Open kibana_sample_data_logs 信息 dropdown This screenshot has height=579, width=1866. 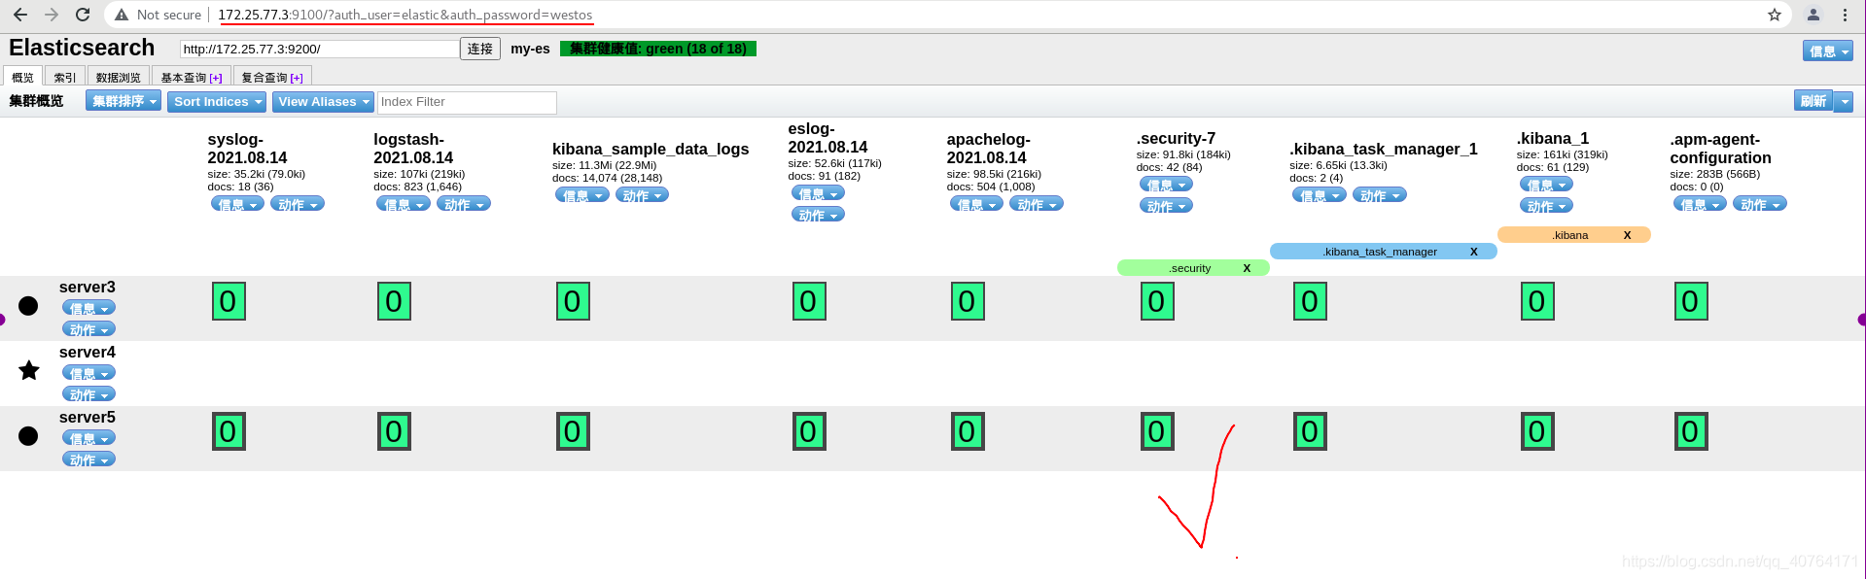point(582,195)
